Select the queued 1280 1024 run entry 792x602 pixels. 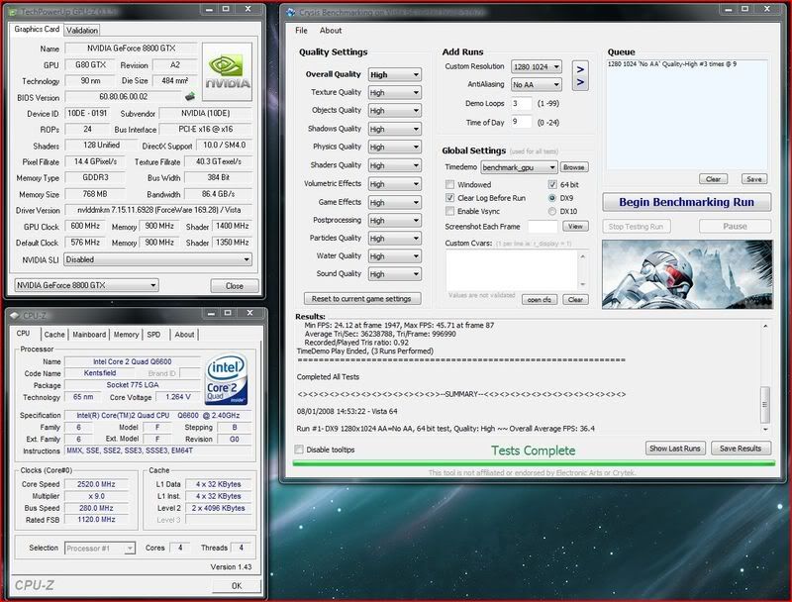click(672, 64)
